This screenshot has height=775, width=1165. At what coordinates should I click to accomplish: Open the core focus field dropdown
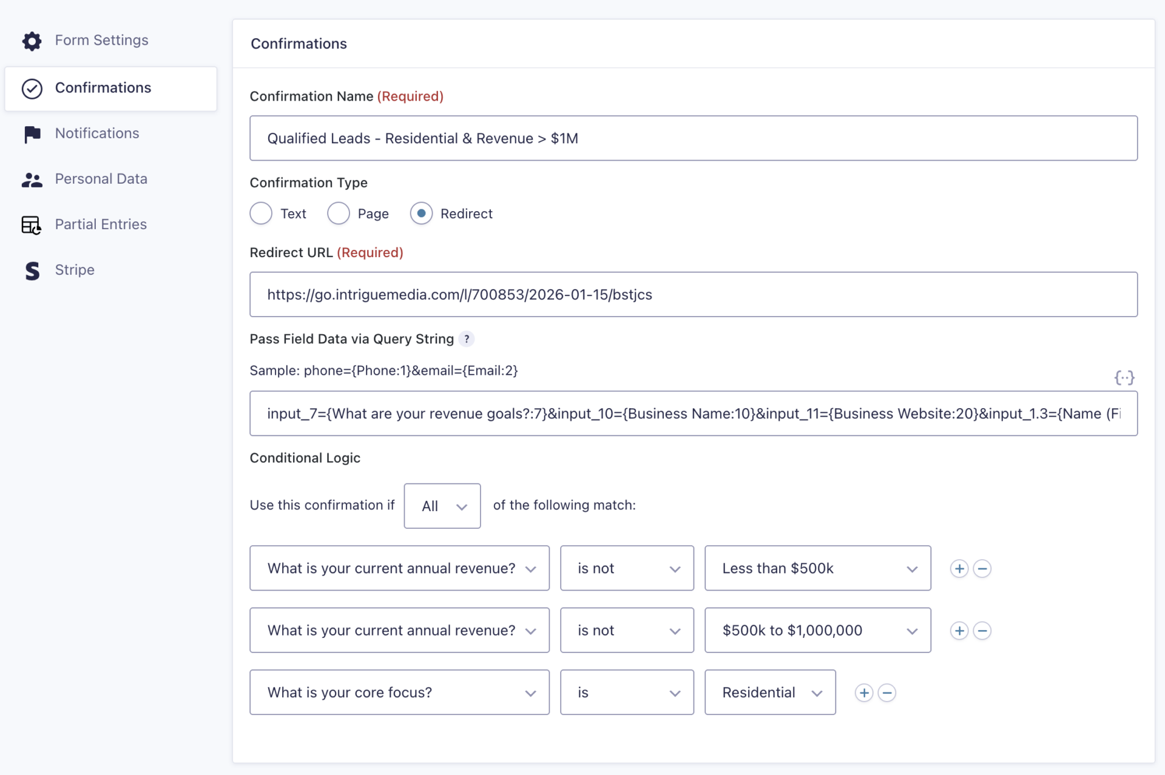(x=399, y=693)
